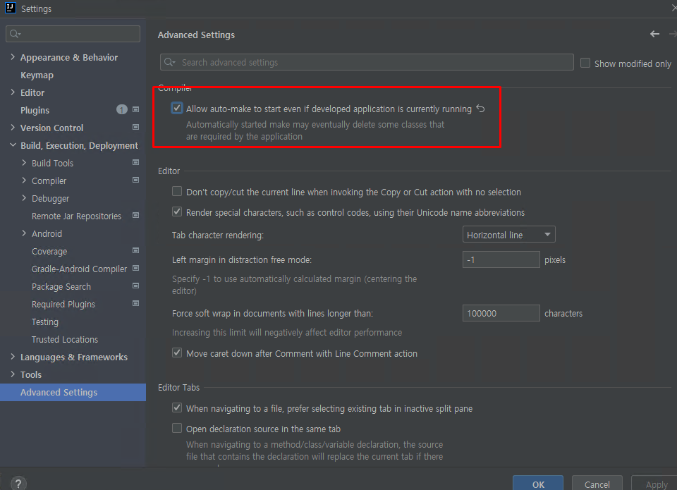Click the help question mark icon
This screenshot has width=677, height=490.
pyautogui.click(x=17, y=482)
